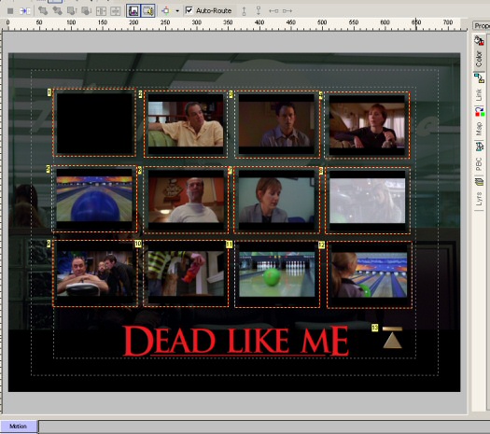Image resolution: width=490 pixels, height=434 pixels.
Task: Click the layer icon with down arrow
Action: point(86,11)
